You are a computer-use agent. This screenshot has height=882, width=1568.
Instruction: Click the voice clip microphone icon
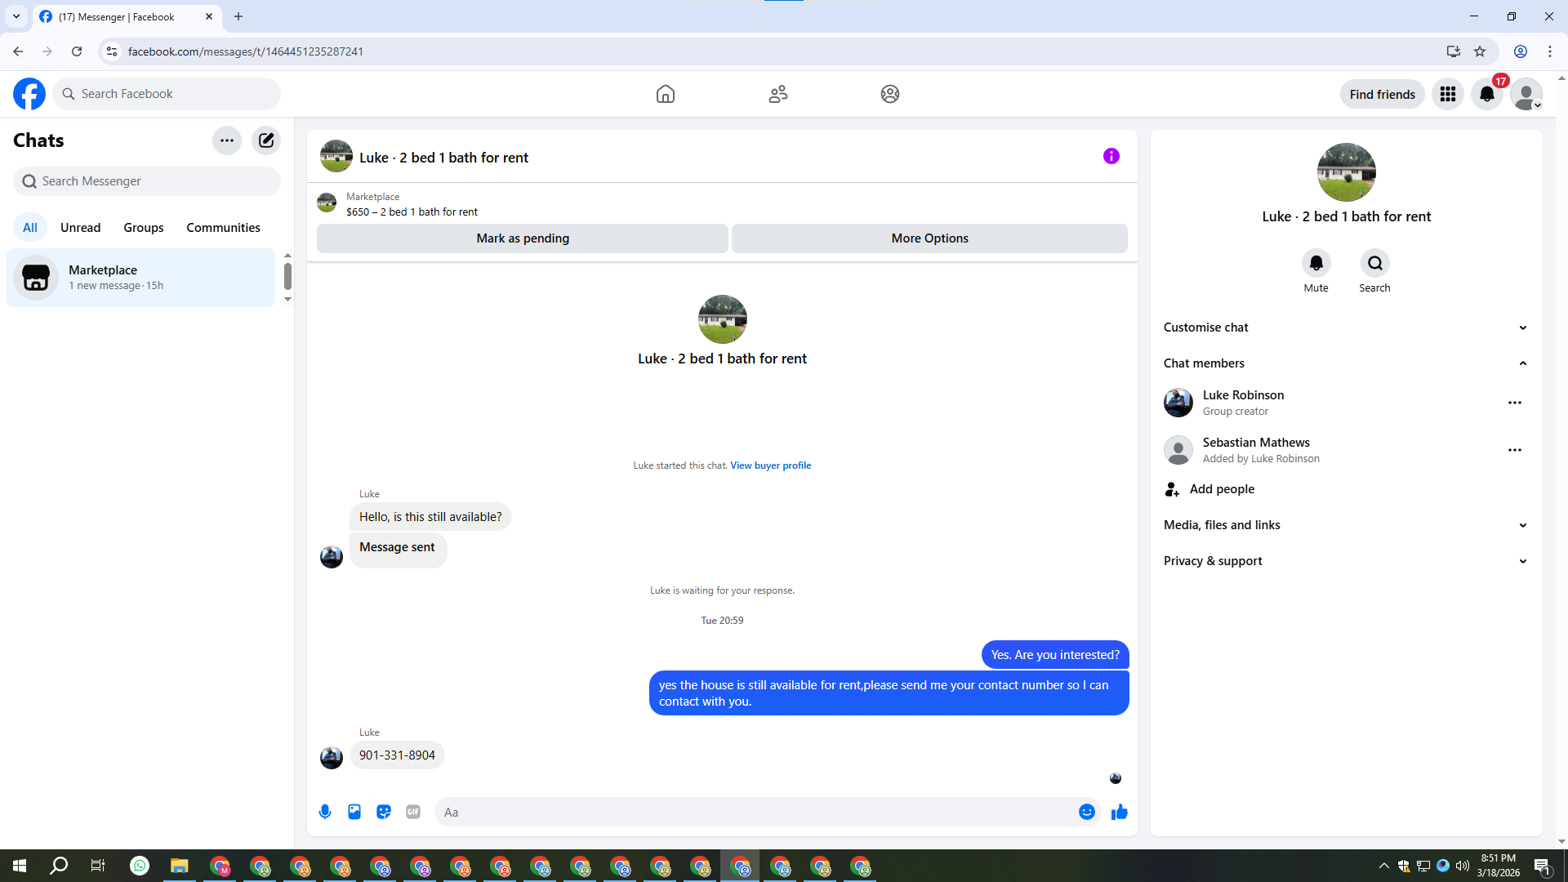tap(325, 812)
